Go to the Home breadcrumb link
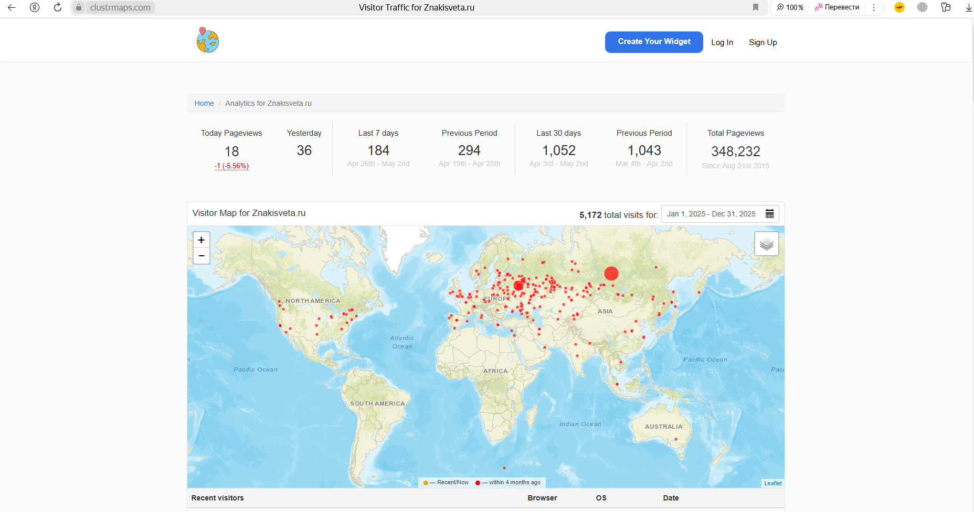974x512 pixels. click(204, 103)
